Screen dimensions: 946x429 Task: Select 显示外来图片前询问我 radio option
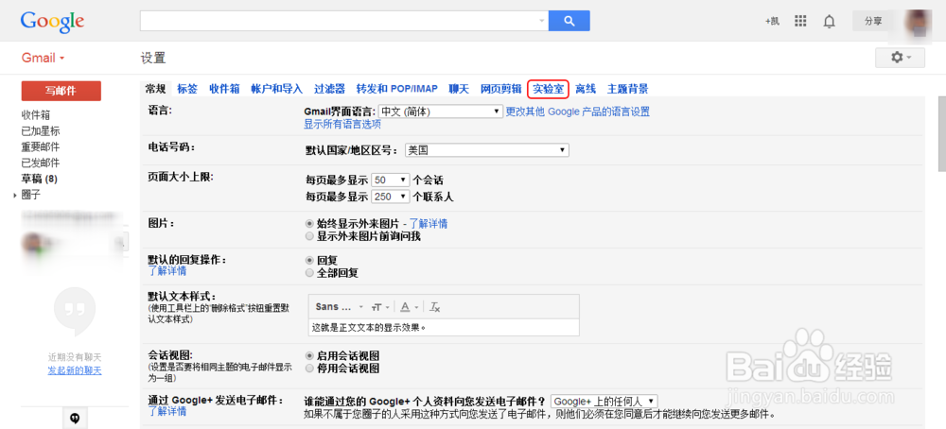[x=309, y=236]
